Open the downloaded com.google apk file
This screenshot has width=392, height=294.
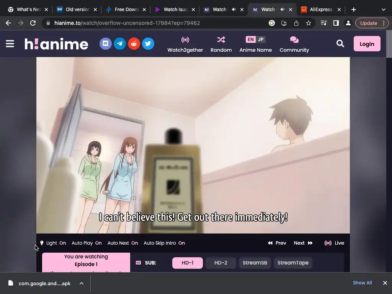(x=40, y=283)
